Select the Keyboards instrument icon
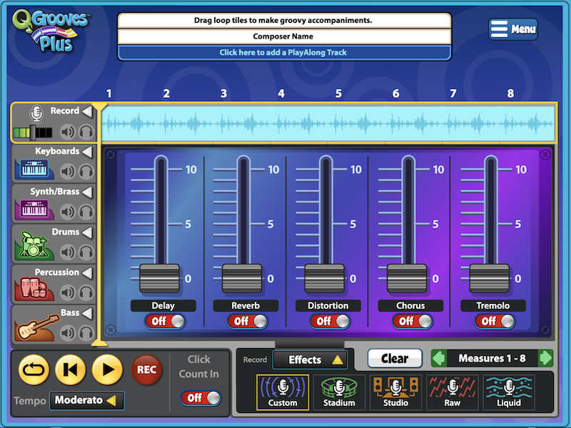Viewport: 571px width, 428px height. click(x=34, y=169)
